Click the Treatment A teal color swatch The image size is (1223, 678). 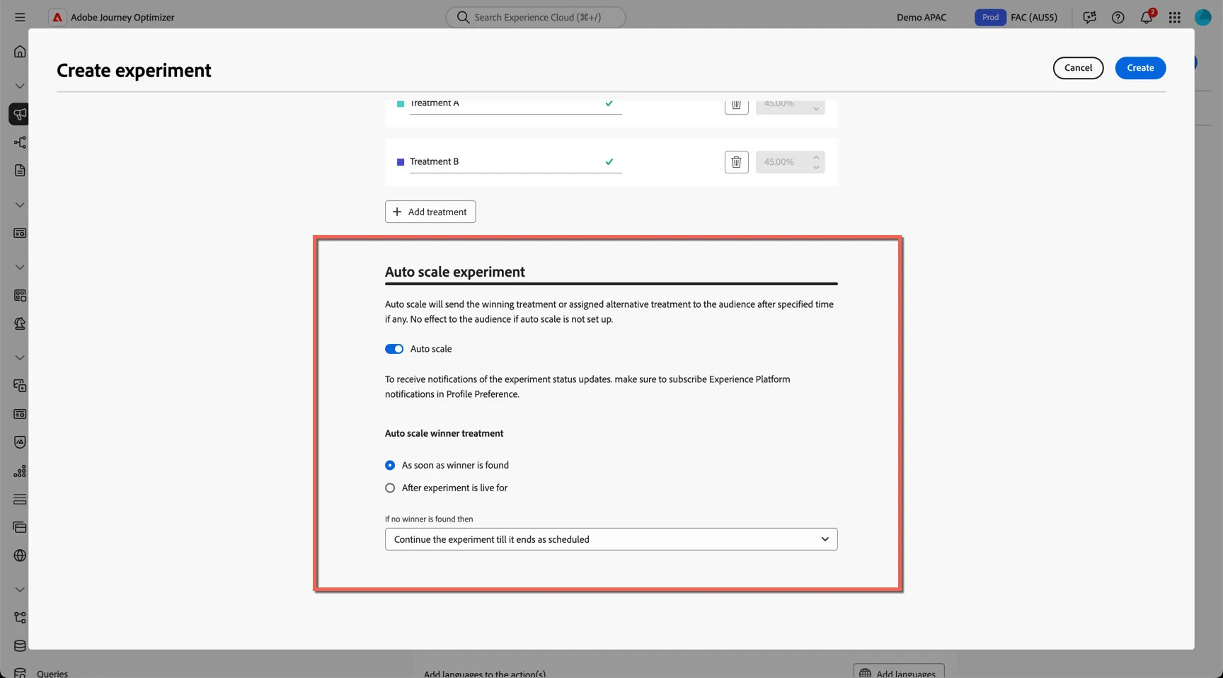pyautogui.click(x=401, y=104)
